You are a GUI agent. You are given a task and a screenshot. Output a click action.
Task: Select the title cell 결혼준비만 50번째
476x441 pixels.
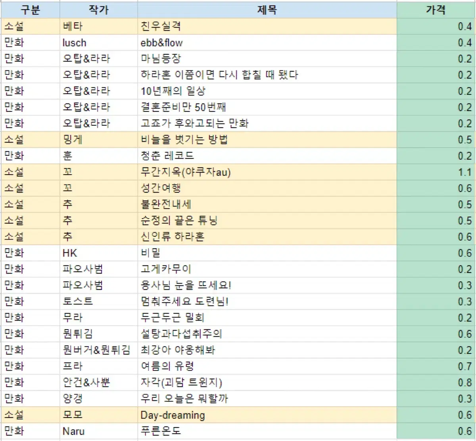267,107
